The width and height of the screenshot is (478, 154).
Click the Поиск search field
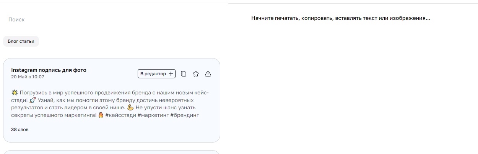111,19
